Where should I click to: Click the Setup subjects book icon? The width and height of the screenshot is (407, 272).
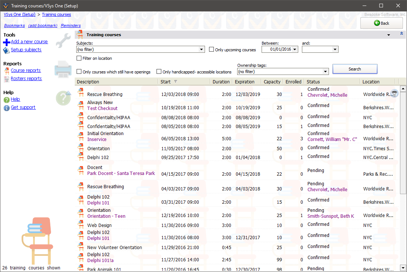click(6, 50)
